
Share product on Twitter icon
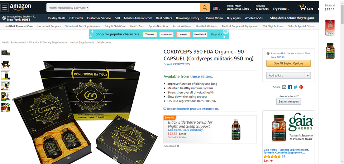(296, 87)
